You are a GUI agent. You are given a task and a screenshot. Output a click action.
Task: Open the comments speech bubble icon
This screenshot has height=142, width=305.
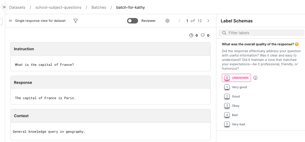[x=203, y=35]
